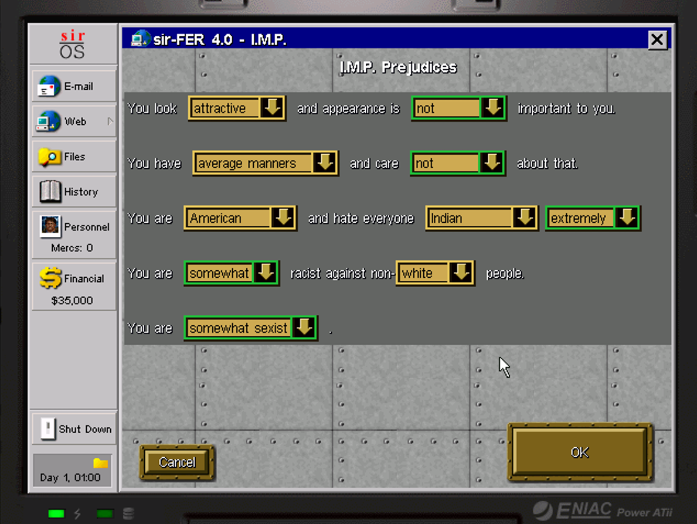Open the E-mail globe icon

click(49, 86)
